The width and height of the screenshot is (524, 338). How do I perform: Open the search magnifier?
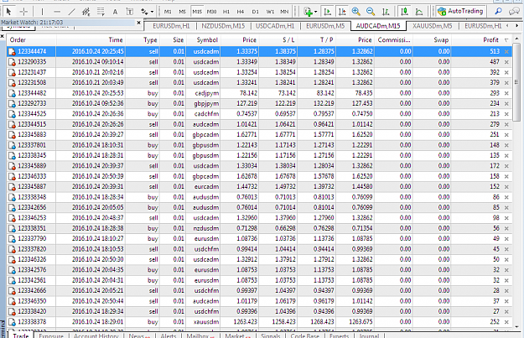pos(498,12)
